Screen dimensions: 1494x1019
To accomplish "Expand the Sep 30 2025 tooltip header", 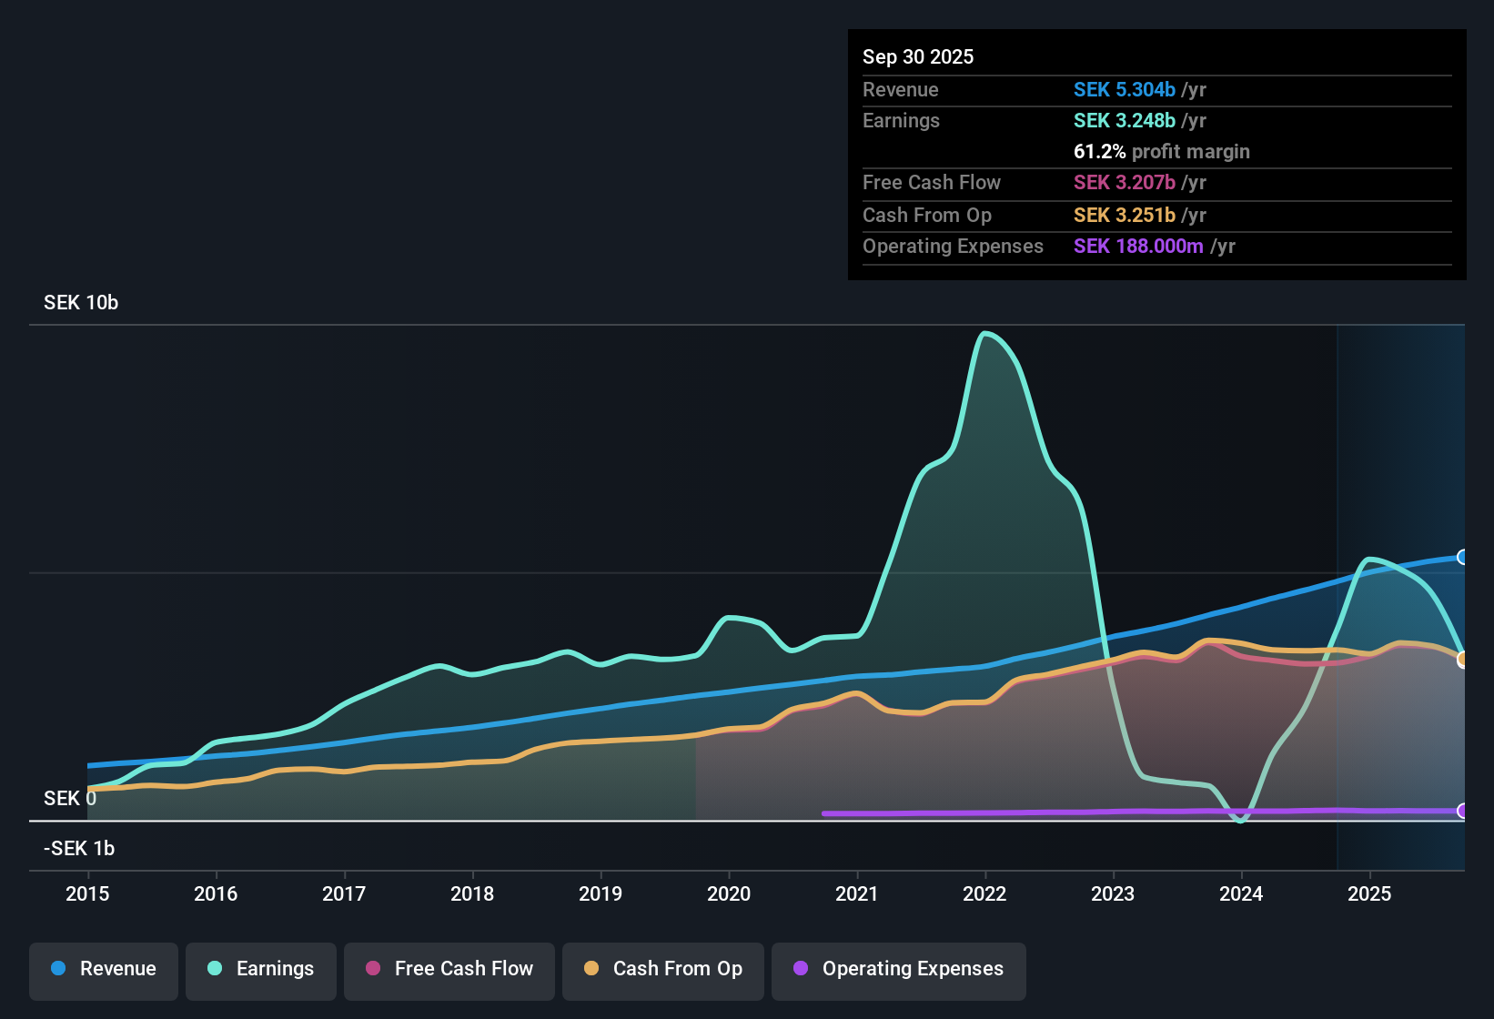I will (x=918, y=56).
